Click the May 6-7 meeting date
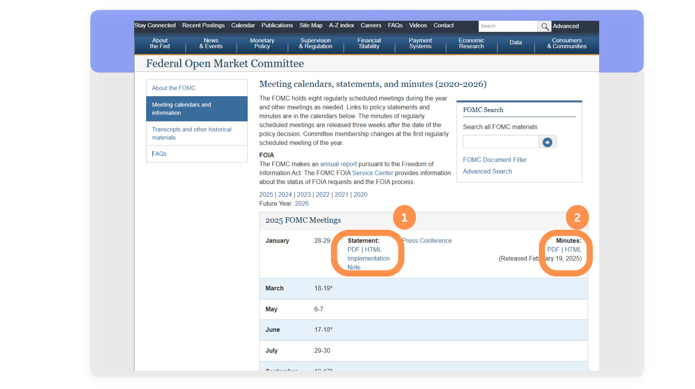Image resolution: width=695 pixels, height=389 pixels. coord(319,309)
